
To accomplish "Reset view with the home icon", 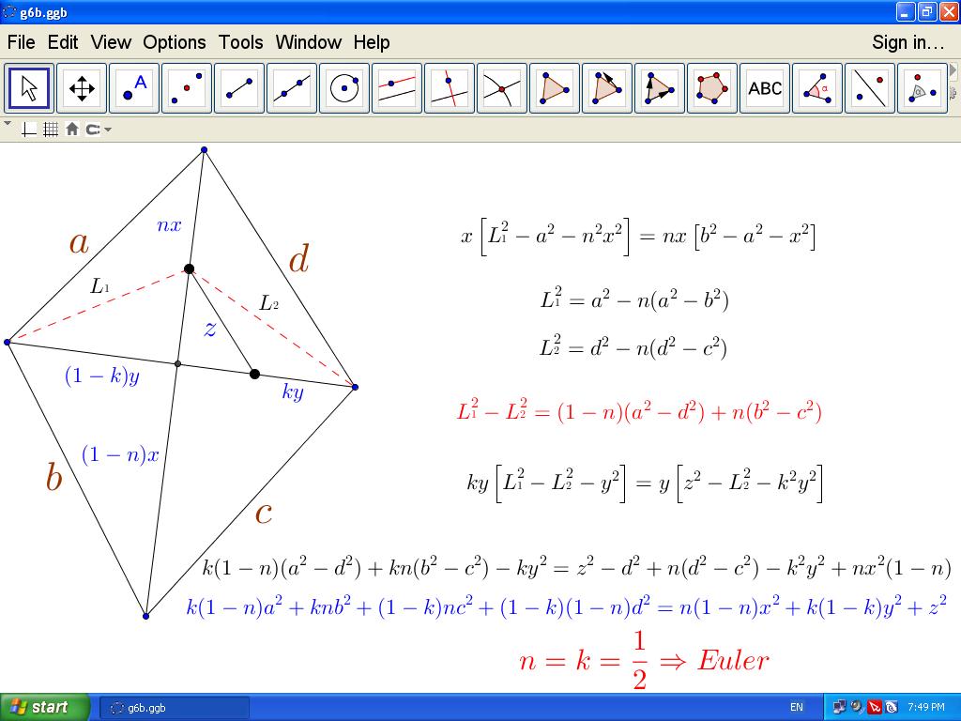I will (x=72, y=130).
